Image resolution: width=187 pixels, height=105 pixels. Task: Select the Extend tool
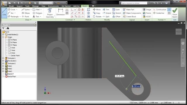click(107, 13)
